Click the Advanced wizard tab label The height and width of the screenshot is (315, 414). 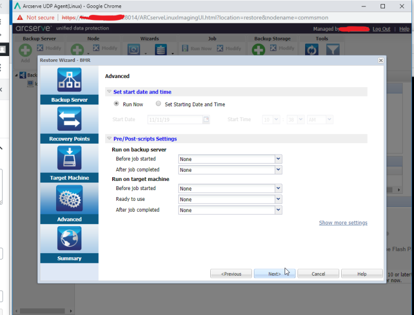click(69, 219)
